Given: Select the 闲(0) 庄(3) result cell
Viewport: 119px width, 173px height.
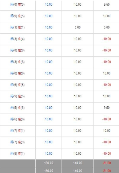Looking at the screenshot, I should pos(17,5).
